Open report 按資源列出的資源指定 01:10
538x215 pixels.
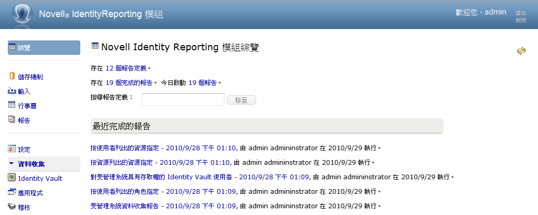(x=160, y=162)
